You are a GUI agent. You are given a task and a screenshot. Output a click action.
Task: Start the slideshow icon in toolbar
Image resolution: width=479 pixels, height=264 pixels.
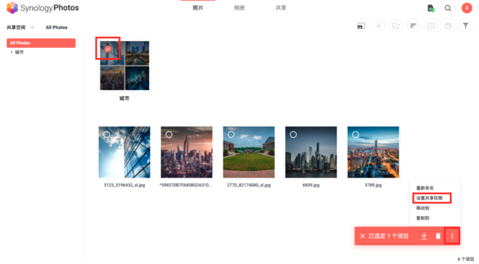431,26
